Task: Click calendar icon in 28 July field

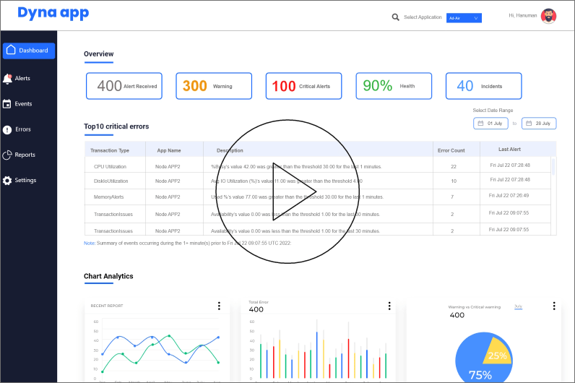Action: pyautogui.click(x=529, y=124)
